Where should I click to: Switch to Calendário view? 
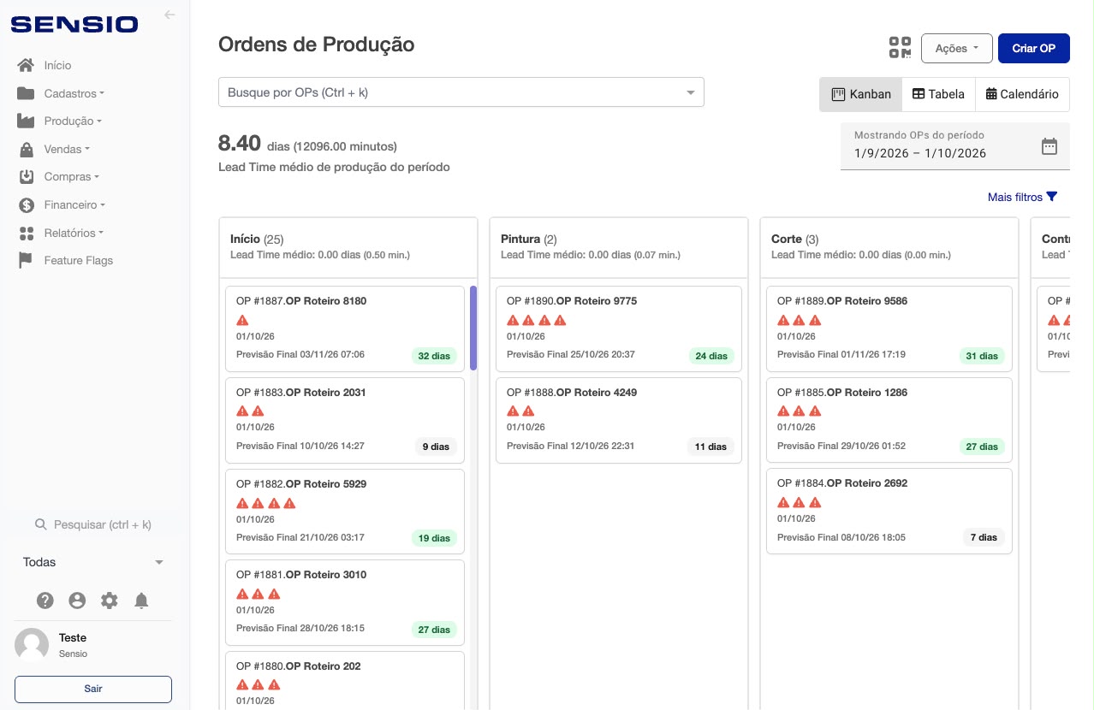1022,94
